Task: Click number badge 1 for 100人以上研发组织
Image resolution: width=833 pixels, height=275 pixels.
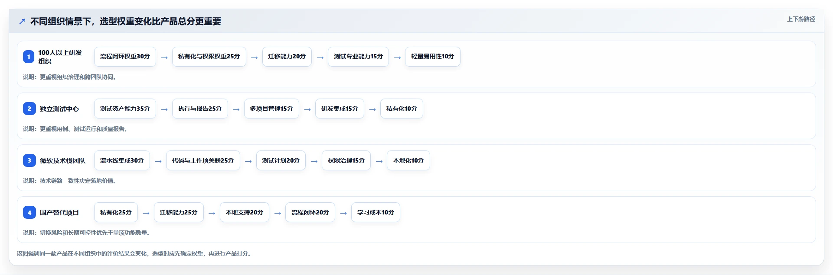Action: coord(29,57)
